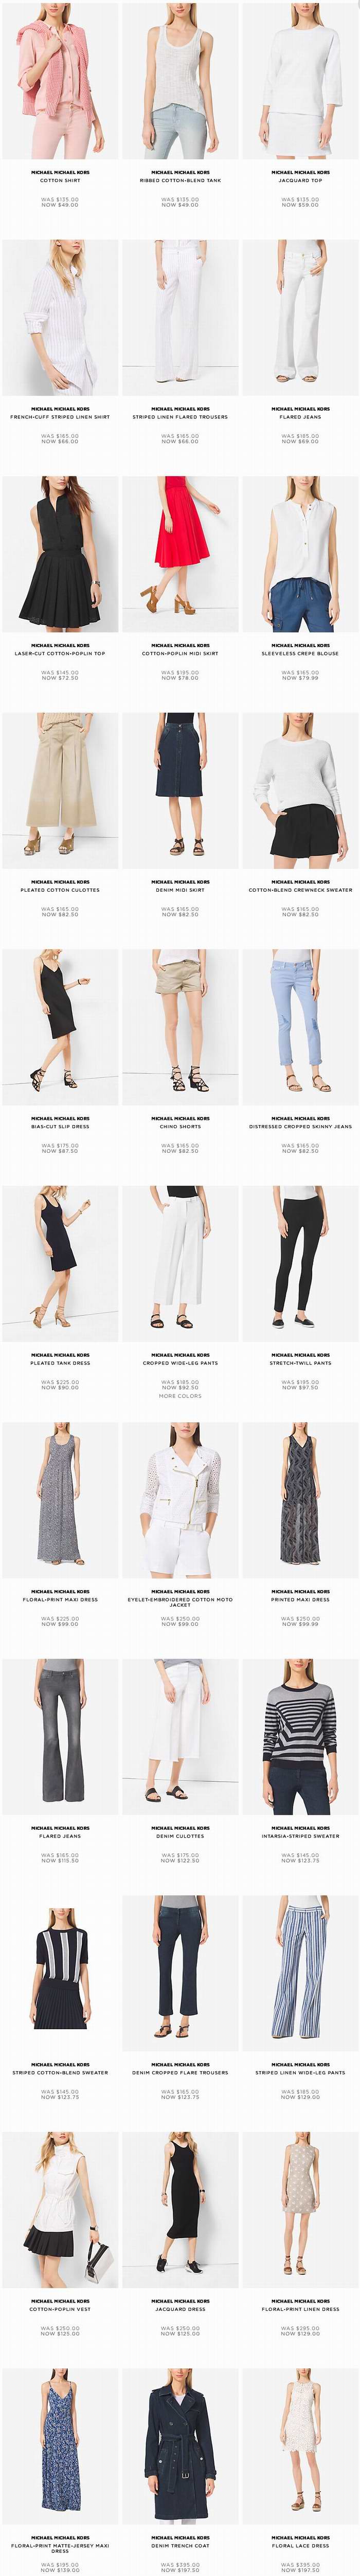The image size is (360, 2576).
Task: Click More Colors under Cropped Wide-Leg Pants
Action: click(180, 1395)
